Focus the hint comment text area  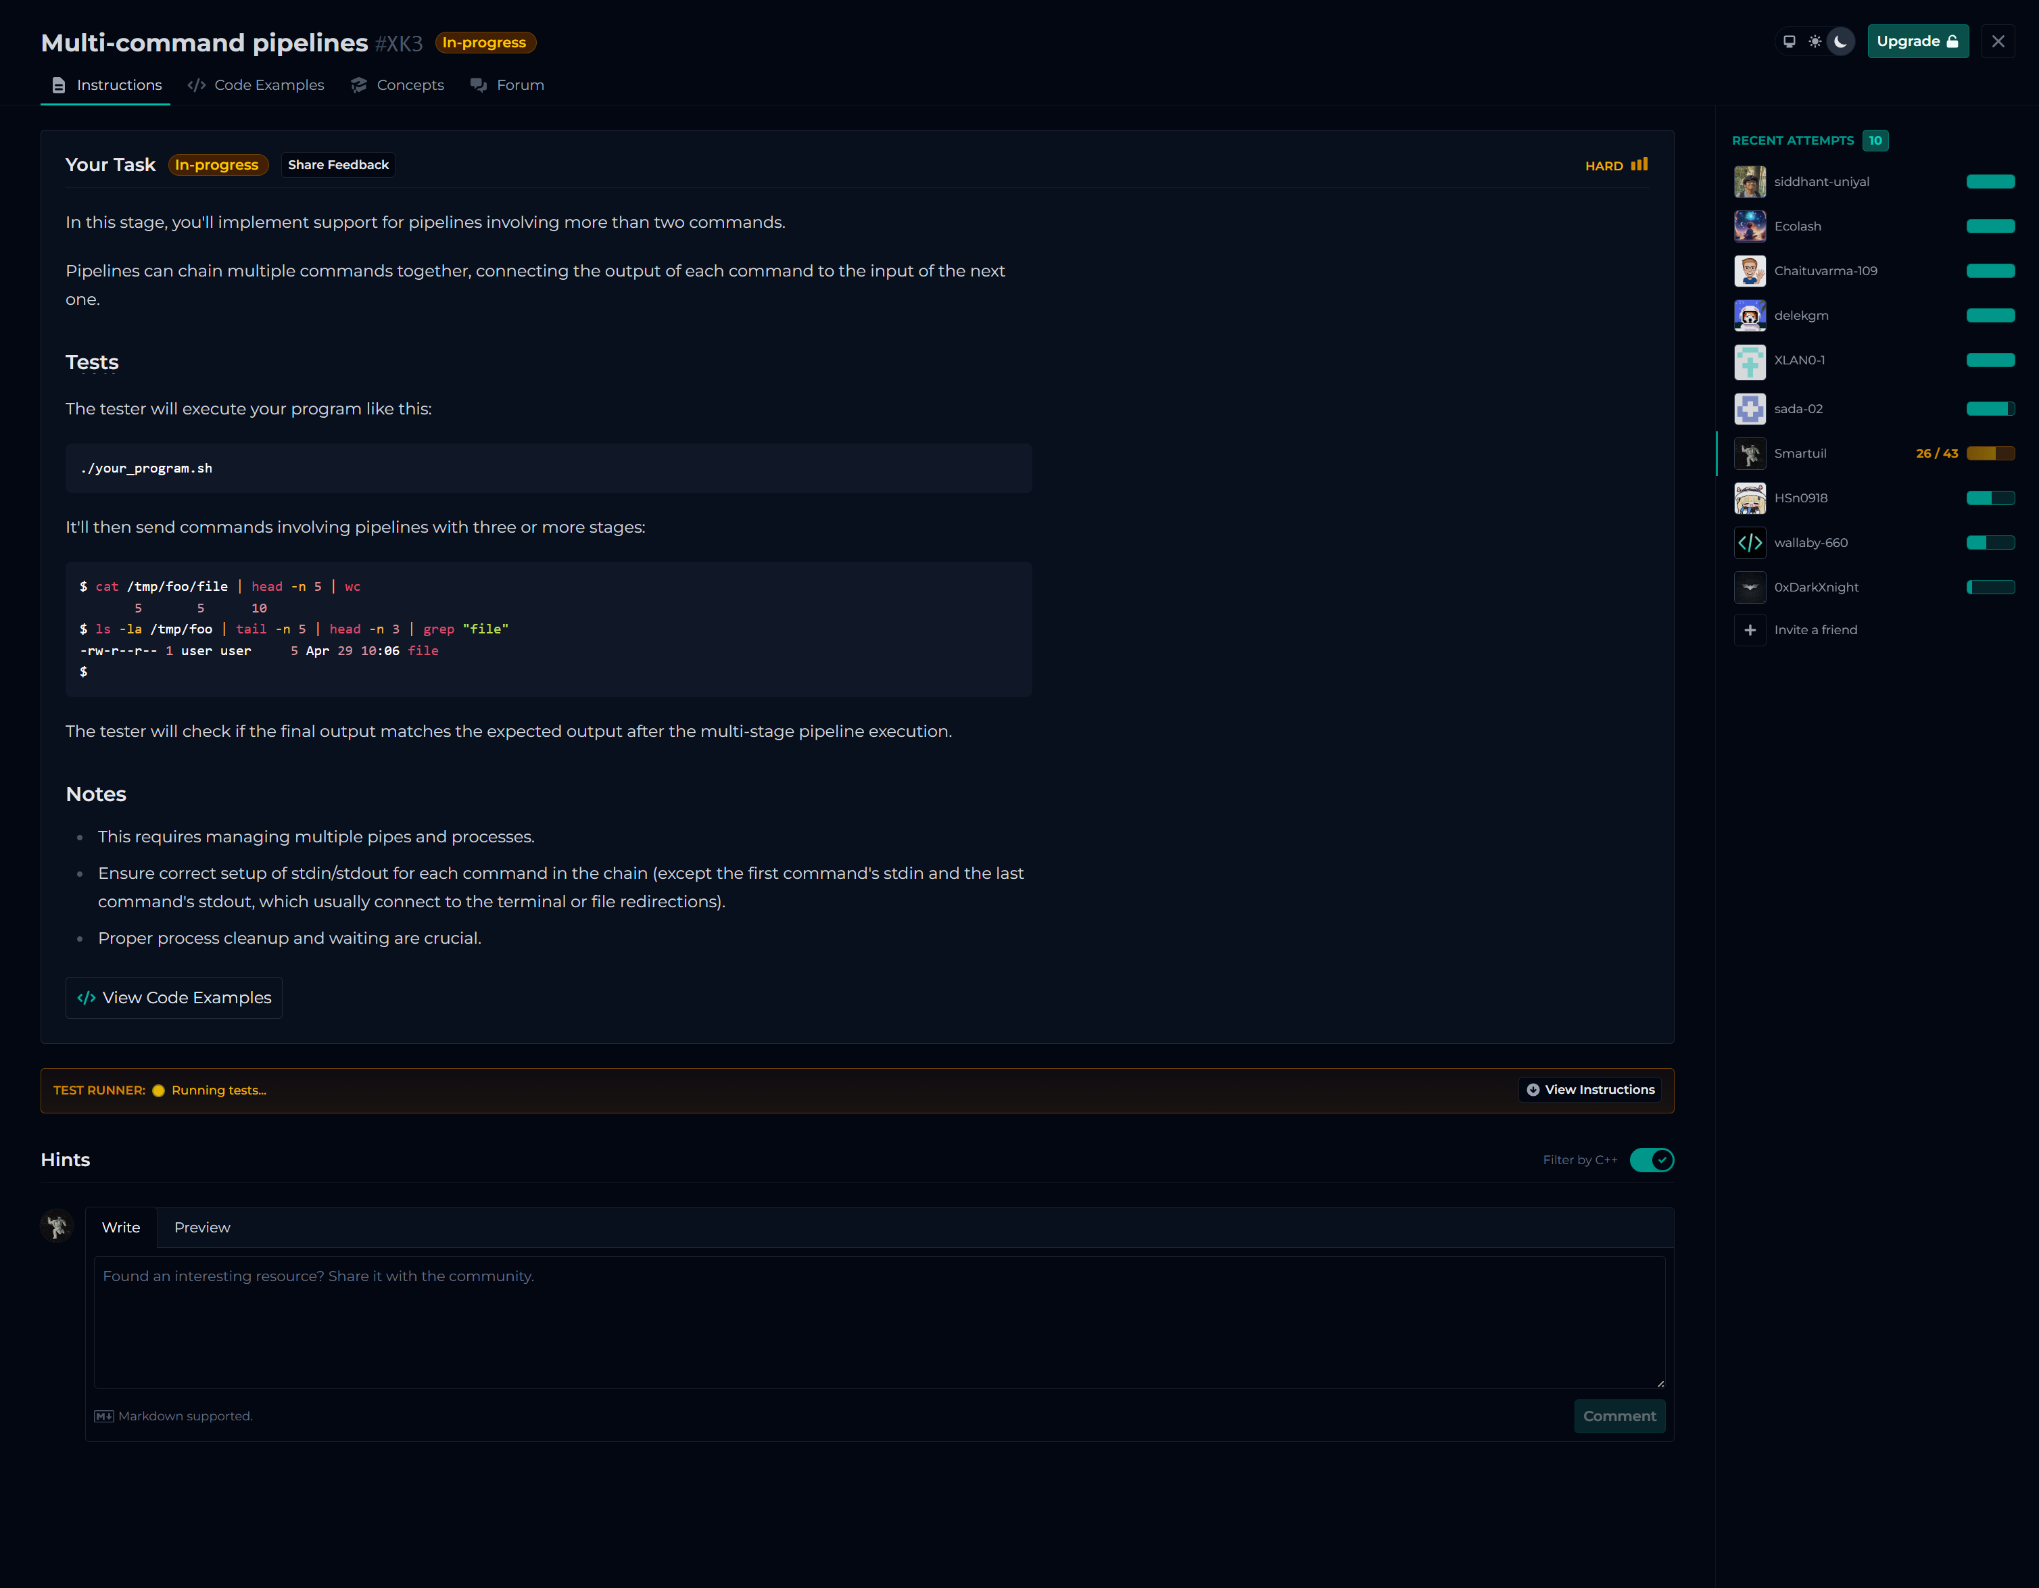(878, 1321)
